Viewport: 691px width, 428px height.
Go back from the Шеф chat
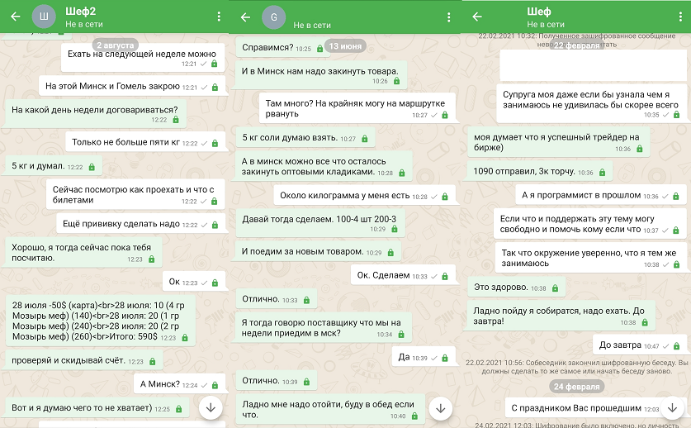pos(477,17)
